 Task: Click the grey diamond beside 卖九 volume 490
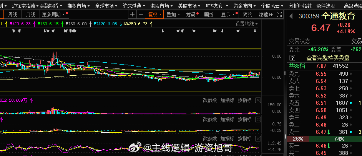[351, 74]
